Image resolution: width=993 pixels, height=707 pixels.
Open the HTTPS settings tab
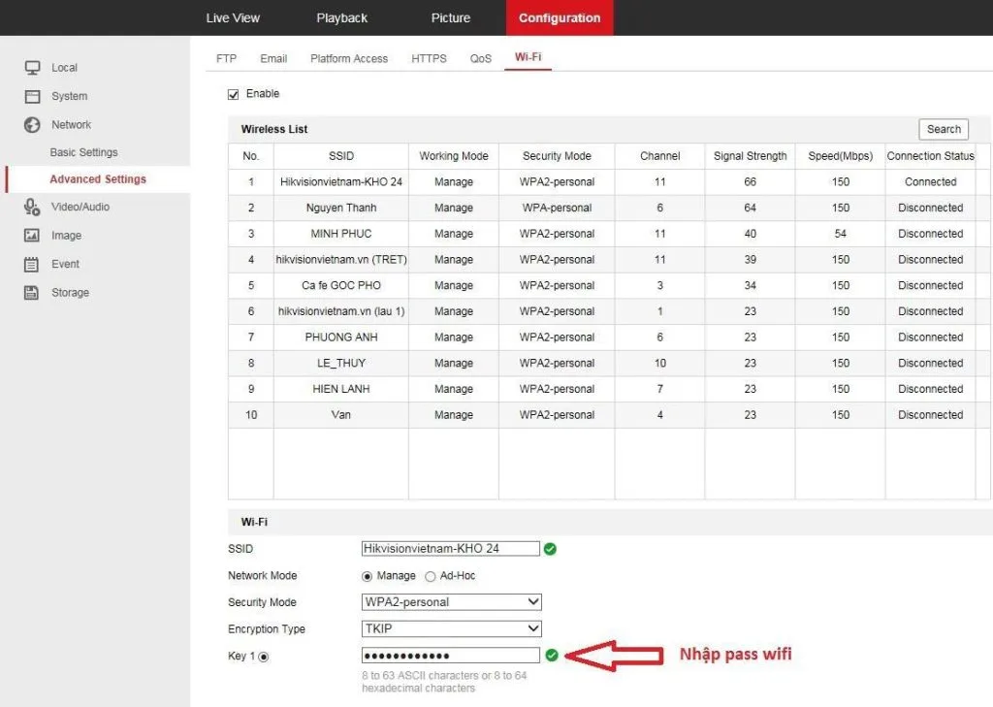click(x=429, y=58)
